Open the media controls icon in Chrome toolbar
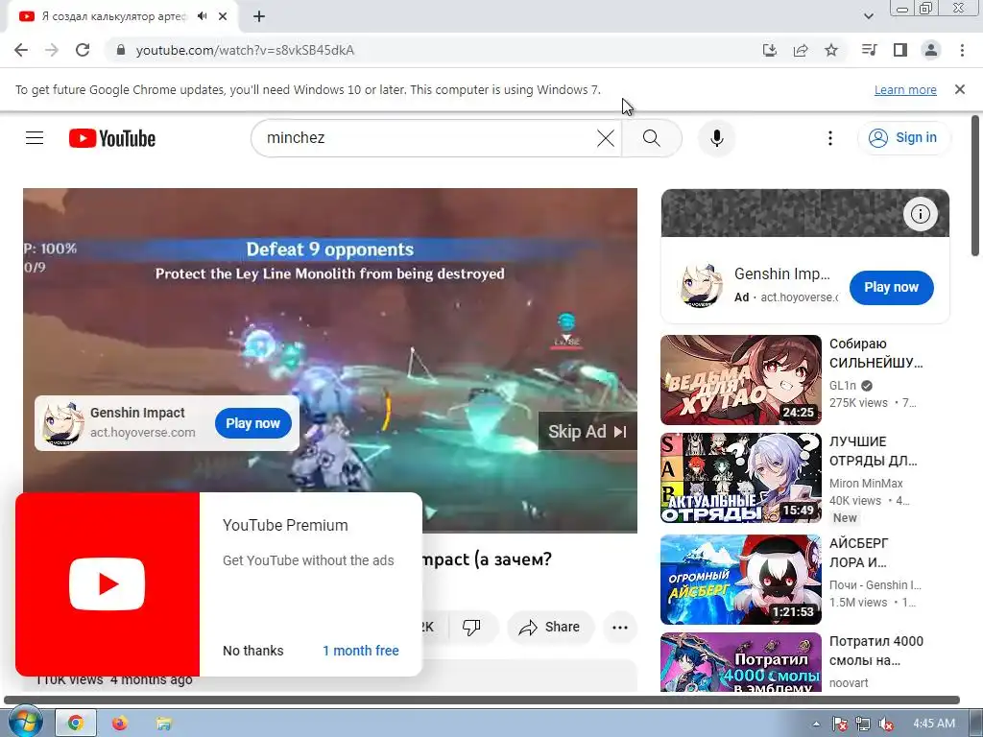This screenshot has height=737, width=983. coord(869,50)
